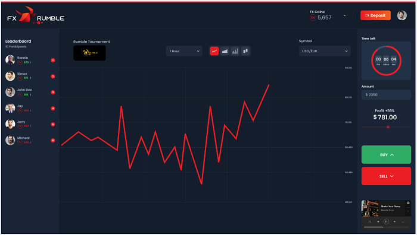417x235 pixels.
Task: Open the USD/EUR symbol dropdown
Action: (x=325, y=51)
